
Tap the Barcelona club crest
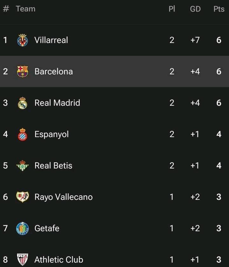(x=23, y=71)
